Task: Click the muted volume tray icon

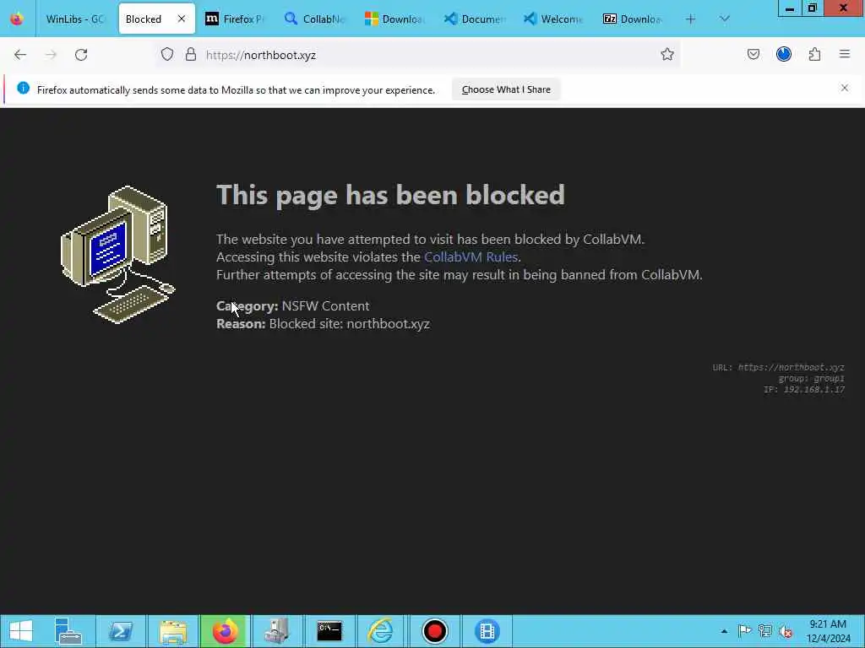Action: pyautogui.click(x=786, y=631)
